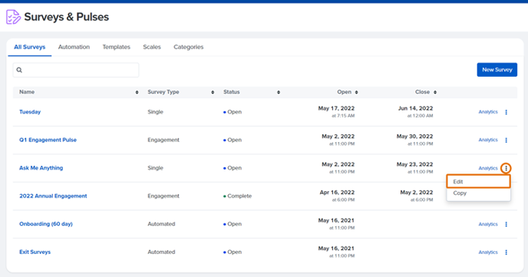Open the three-dot menu for Onboarding (60 day)

pyautogui.click(x=506, y=224)
